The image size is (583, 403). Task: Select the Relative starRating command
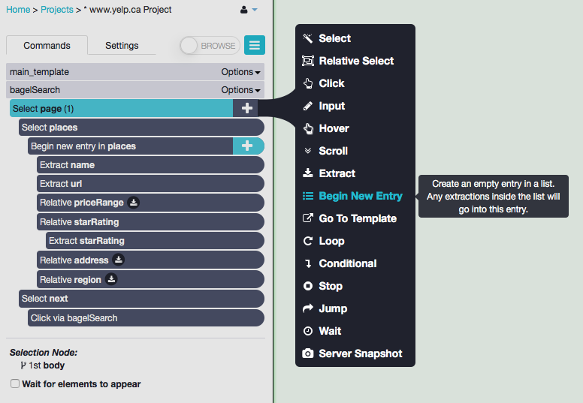150,221
